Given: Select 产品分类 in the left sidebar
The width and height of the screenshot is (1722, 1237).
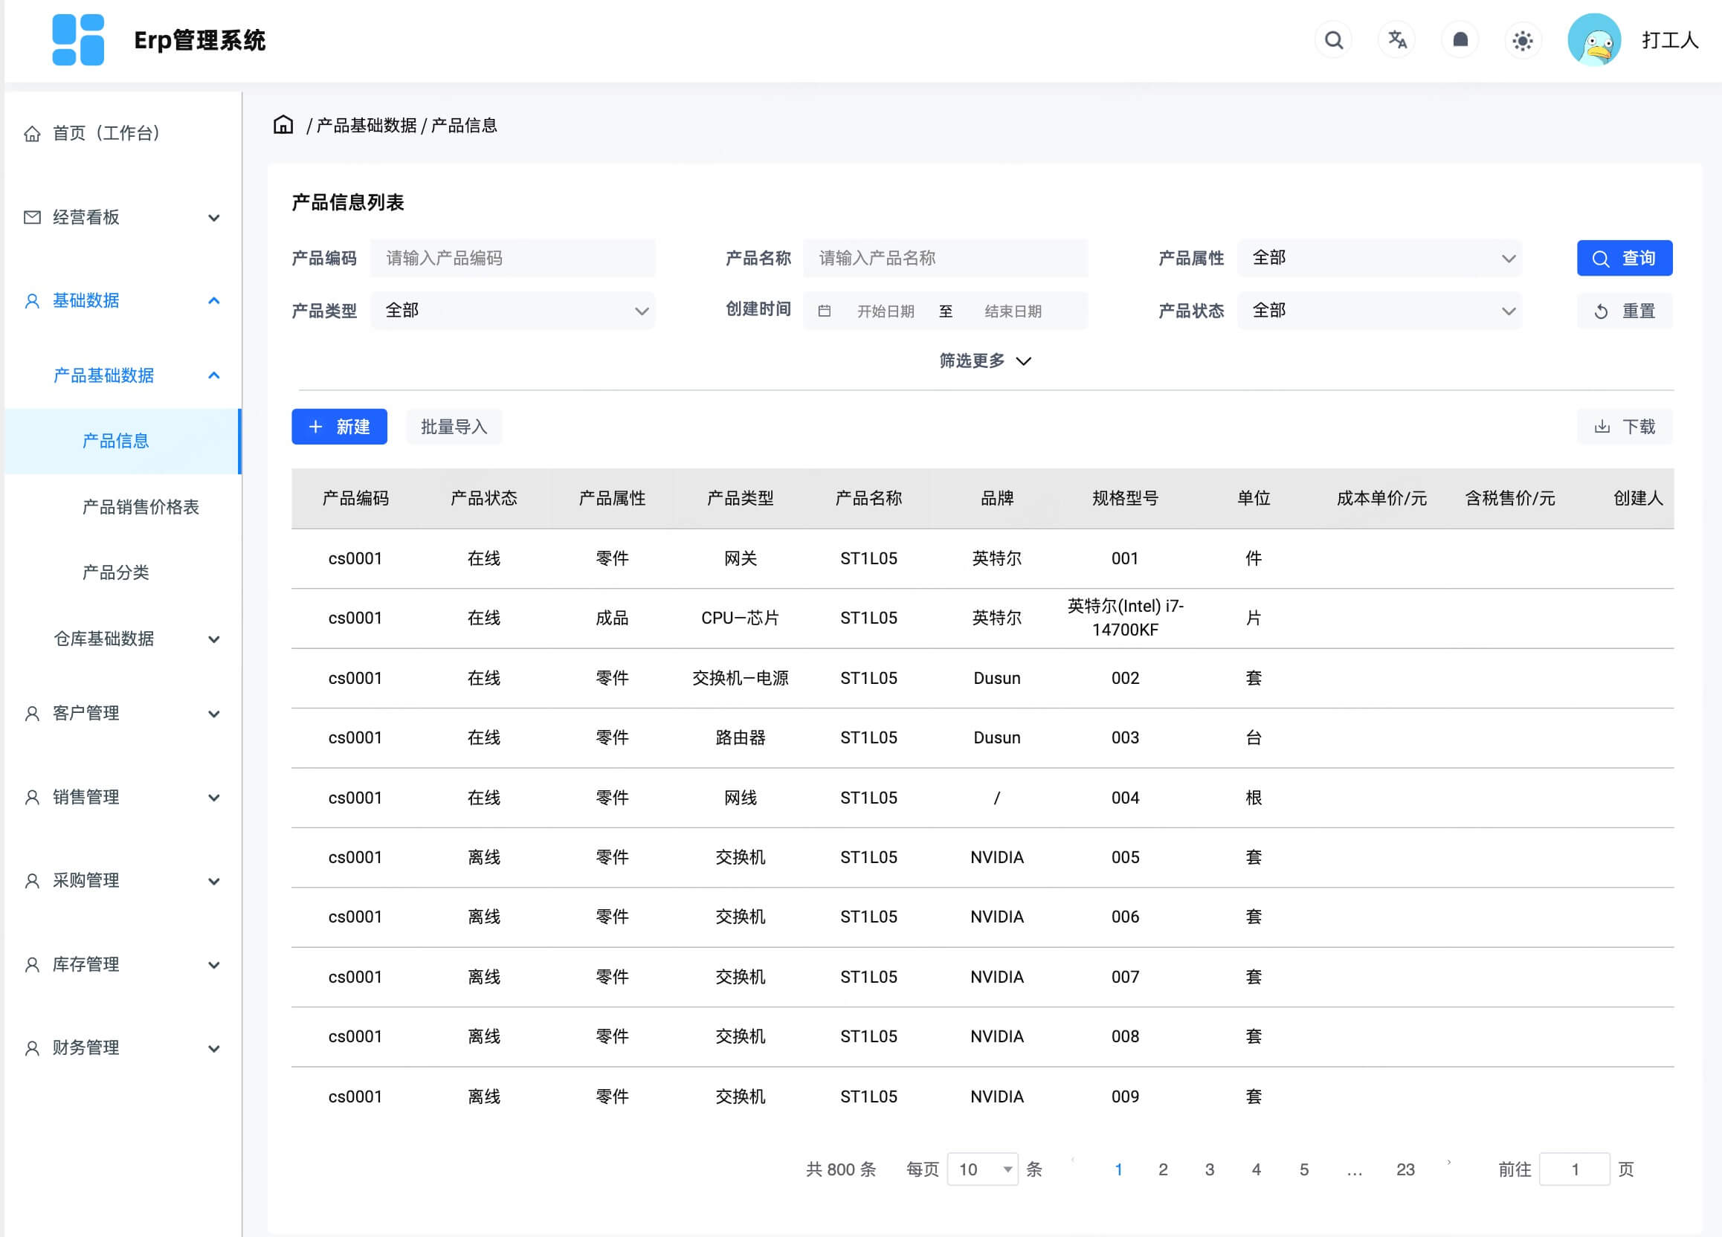Looking at the screenshot, I should coord(116,573).
